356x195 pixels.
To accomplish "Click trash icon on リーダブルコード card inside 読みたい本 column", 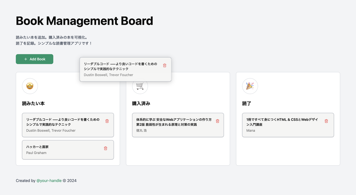I will tap(107, 121).
